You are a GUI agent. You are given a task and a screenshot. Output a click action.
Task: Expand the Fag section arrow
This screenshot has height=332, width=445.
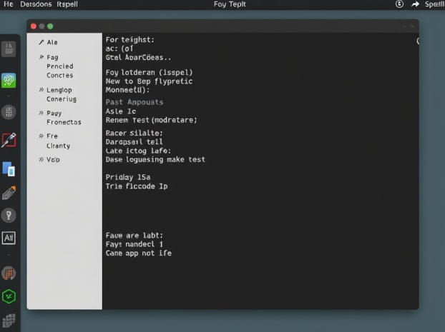(41, 57)
